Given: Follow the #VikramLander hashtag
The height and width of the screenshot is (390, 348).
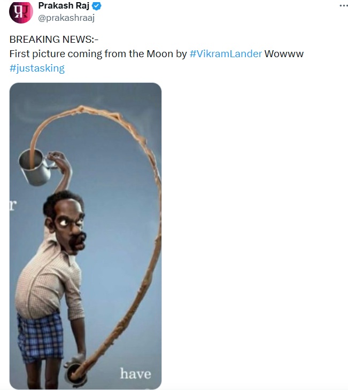Looking at the screenshot, I should [x=226, y=54].
